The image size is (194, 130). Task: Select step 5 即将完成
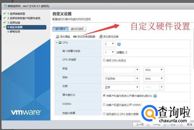[x=13, y=32]
